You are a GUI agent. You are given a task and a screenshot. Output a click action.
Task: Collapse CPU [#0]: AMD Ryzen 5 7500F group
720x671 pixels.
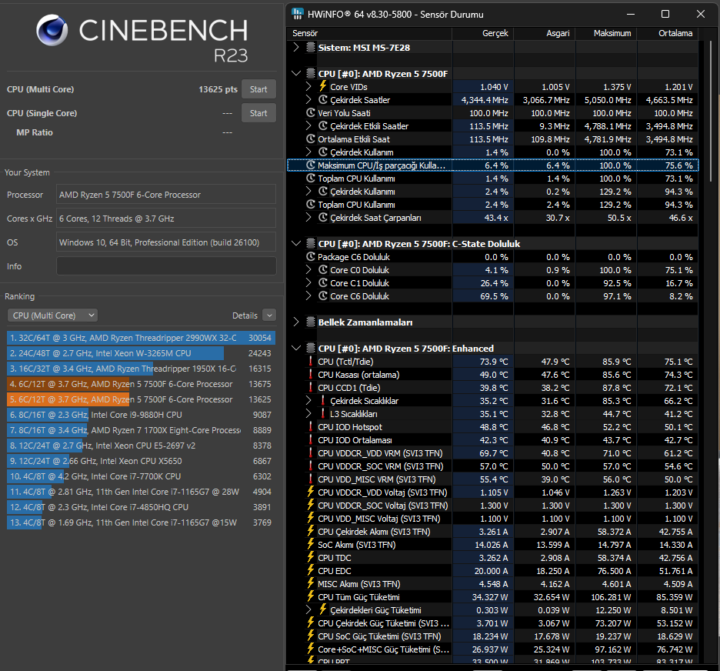click(296, 73)
